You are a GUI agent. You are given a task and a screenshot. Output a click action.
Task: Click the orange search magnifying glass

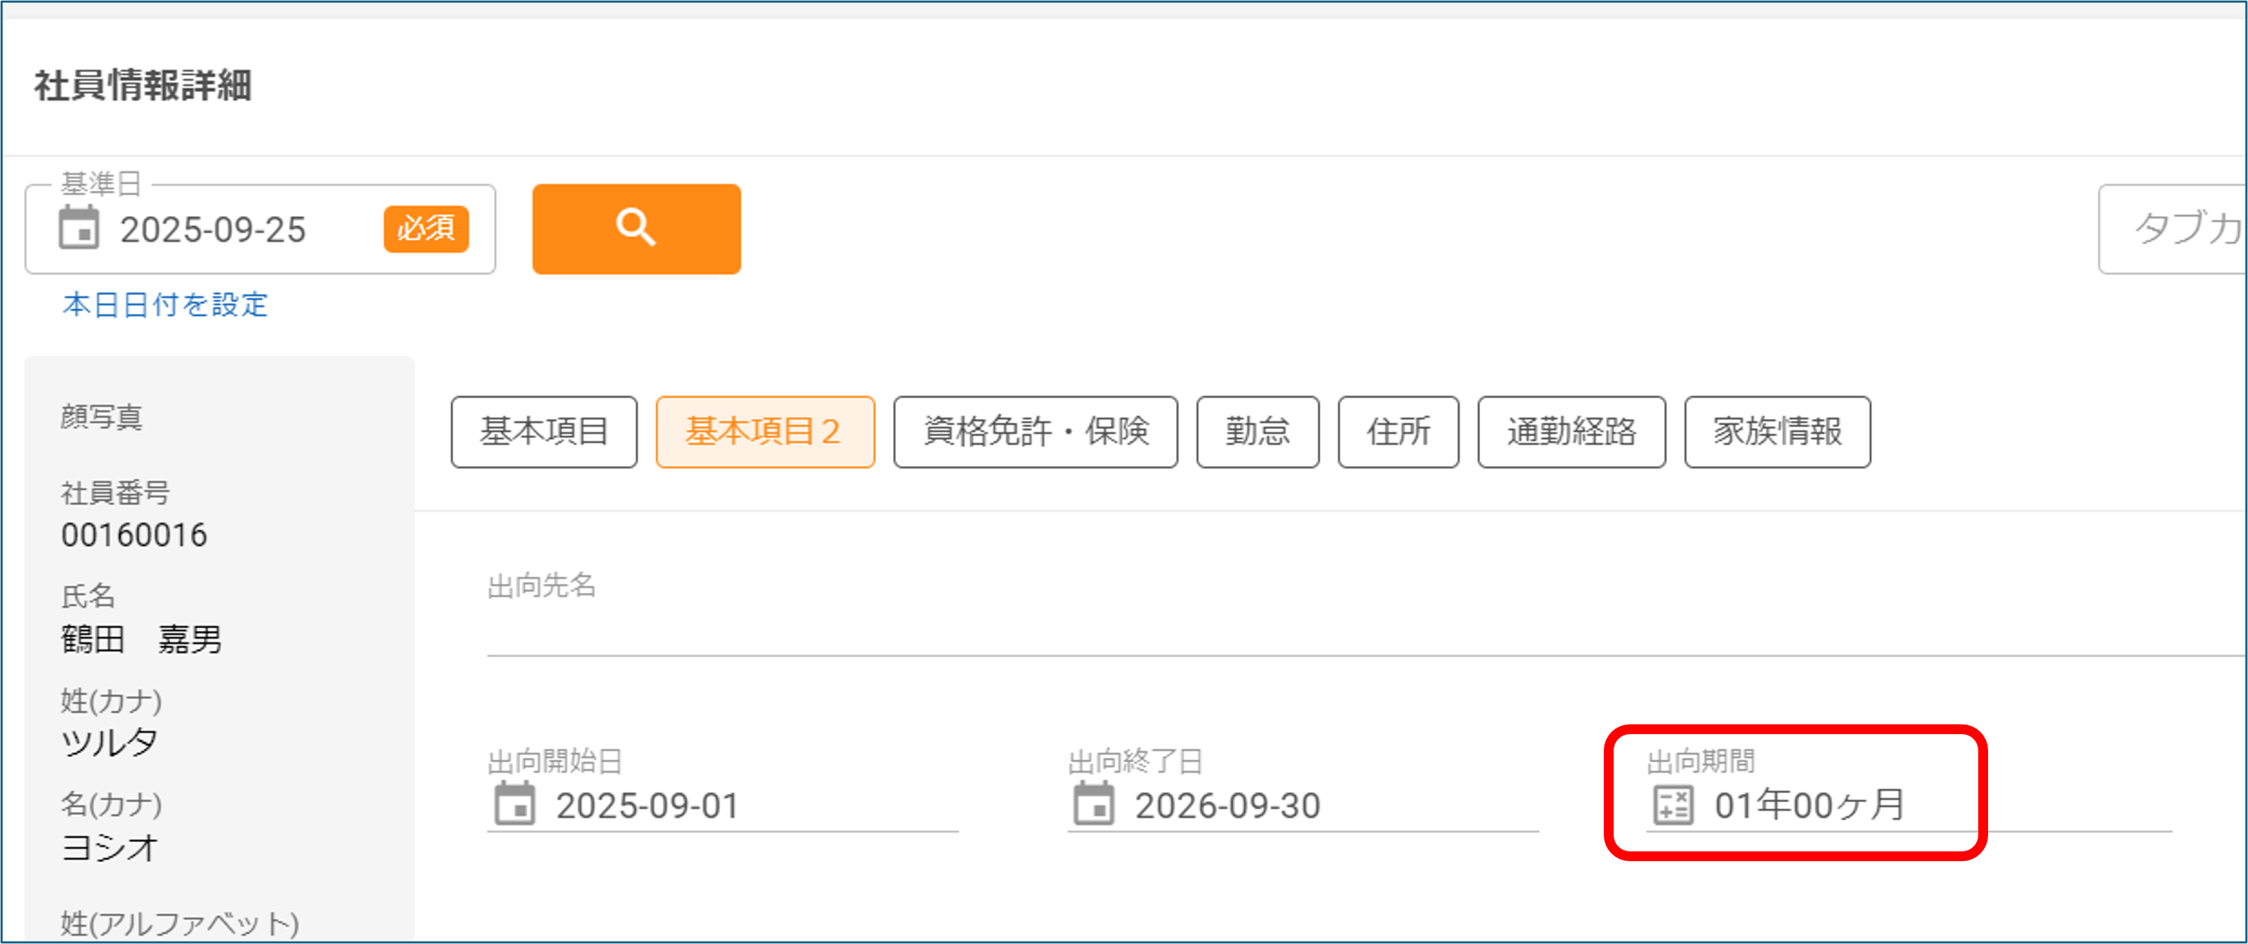[636, 228]
